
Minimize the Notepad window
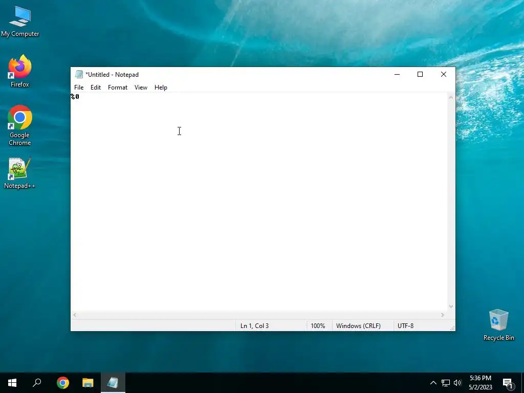[x=397, y=75]
